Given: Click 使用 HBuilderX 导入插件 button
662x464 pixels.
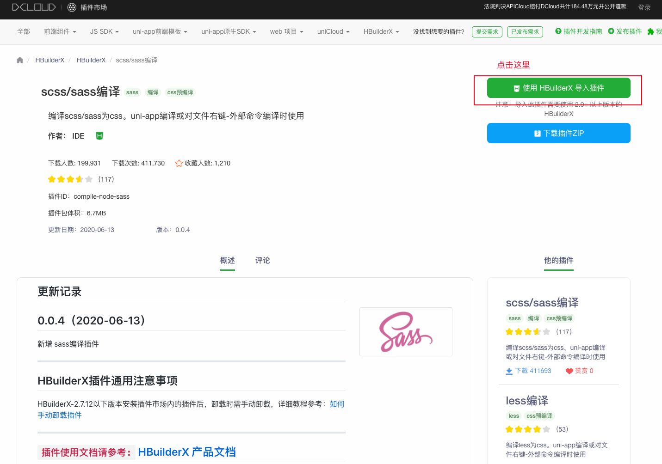Looking at the screenshot, I should tap(558, 88).
